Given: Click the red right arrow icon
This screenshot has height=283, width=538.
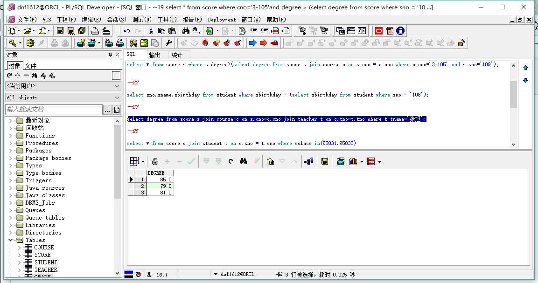Looking at the screenshot, I should [263, 43].
